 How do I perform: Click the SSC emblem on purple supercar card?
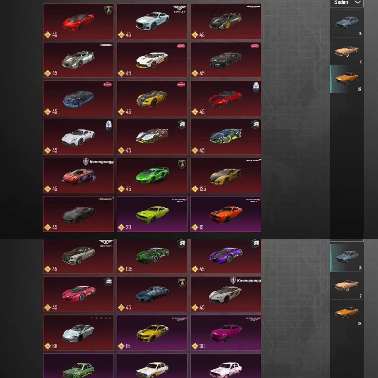(x=255, y=243)
